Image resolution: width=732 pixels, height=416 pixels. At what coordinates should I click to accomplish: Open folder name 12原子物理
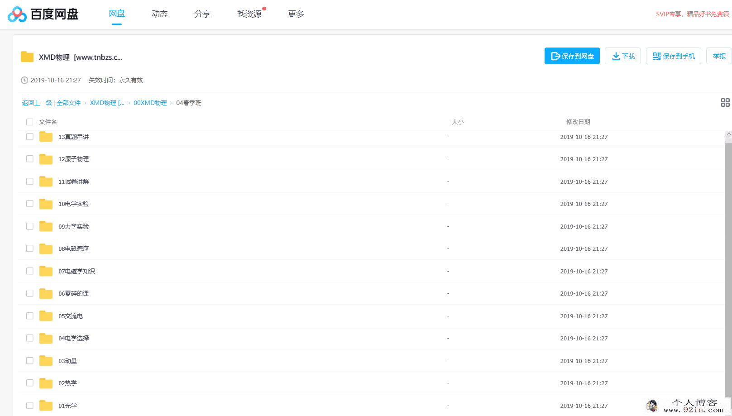(x=74, y=159)
